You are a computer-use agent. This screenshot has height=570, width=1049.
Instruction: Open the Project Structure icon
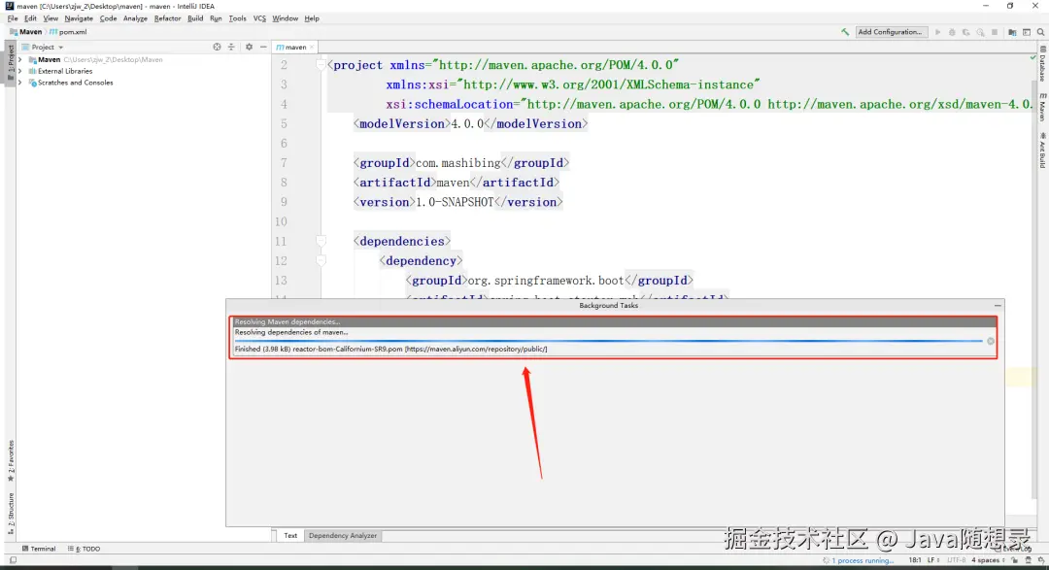click(1012, 32)
